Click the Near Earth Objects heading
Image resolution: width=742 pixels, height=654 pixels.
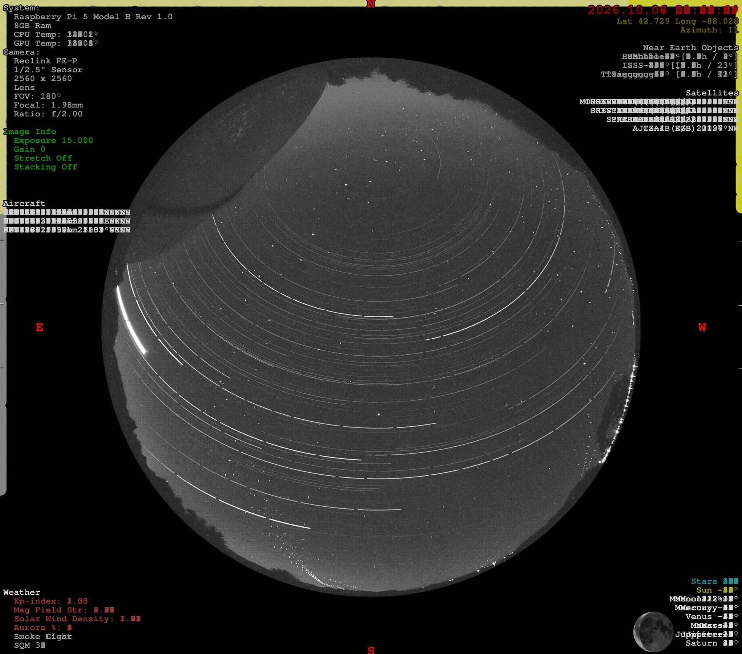(691, 48)
